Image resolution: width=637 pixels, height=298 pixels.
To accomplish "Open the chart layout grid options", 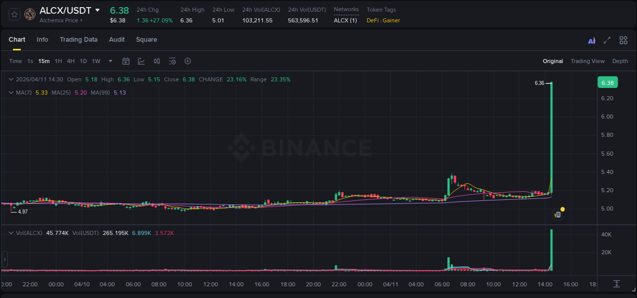I will (x=623, y=40).
